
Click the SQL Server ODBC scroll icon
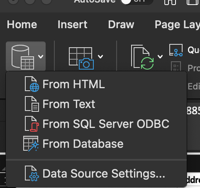tap(32, 124)
